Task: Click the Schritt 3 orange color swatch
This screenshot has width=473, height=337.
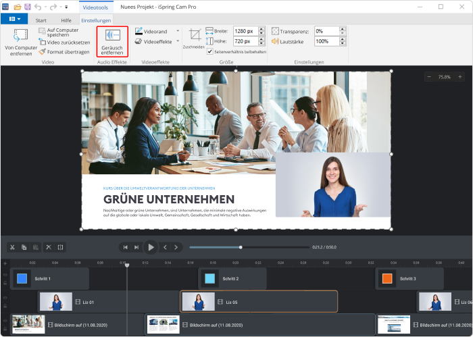Action: pos(387,278)
